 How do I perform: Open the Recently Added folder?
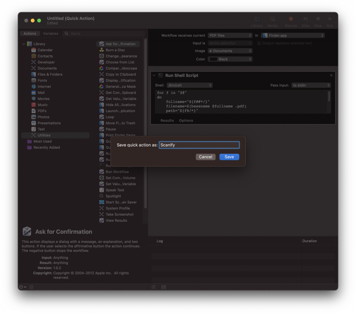coord(43,148)
